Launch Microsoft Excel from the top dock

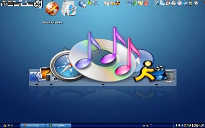(x=135, y=3)
